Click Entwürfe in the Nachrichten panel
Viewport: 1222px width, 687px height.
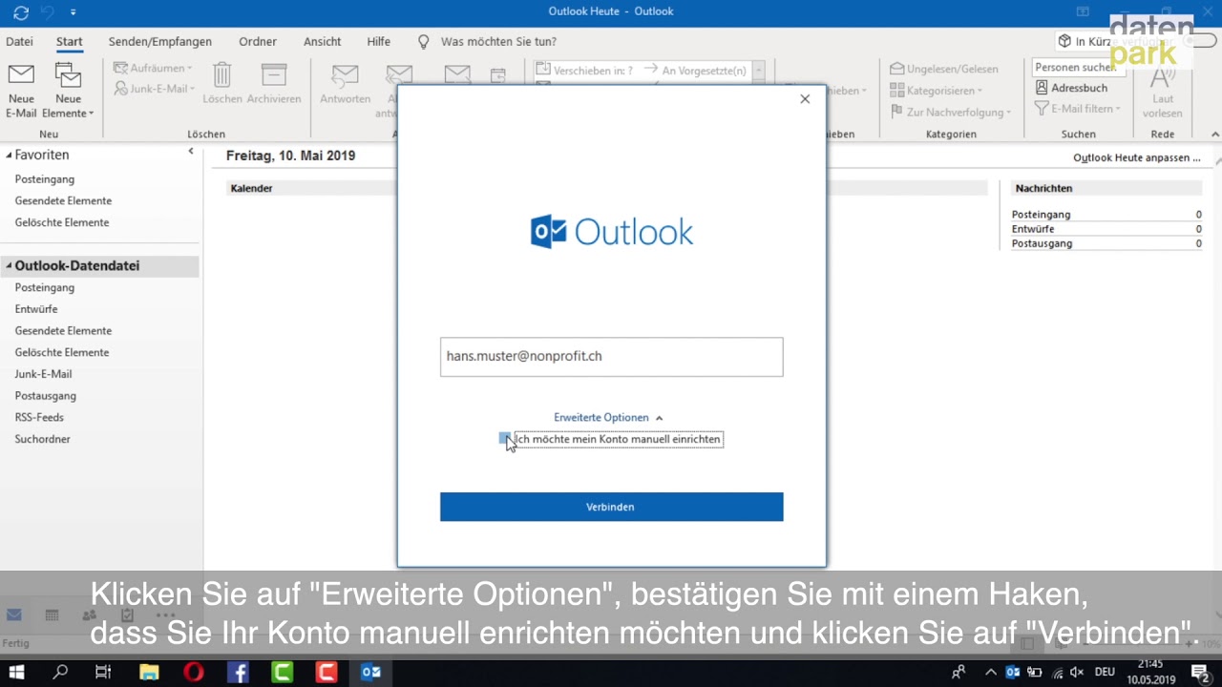coord(1033,229)
